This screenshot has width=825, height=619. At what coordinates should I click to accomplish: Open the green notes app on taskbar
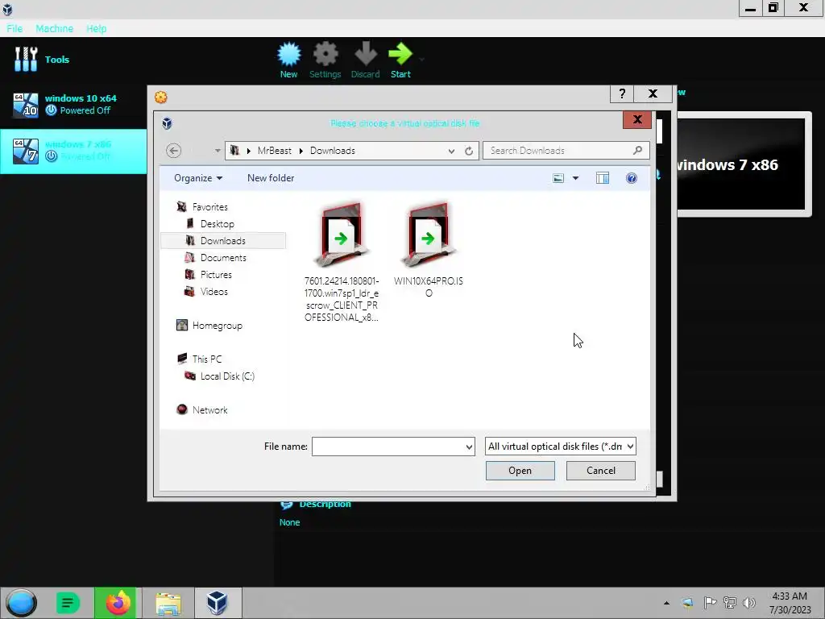point(68,603)
